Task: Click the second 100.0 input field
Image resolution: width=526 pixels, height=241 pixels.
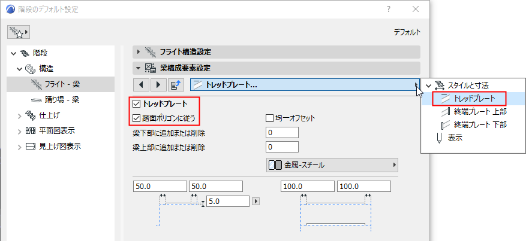Action: click(x=364, y=186)
